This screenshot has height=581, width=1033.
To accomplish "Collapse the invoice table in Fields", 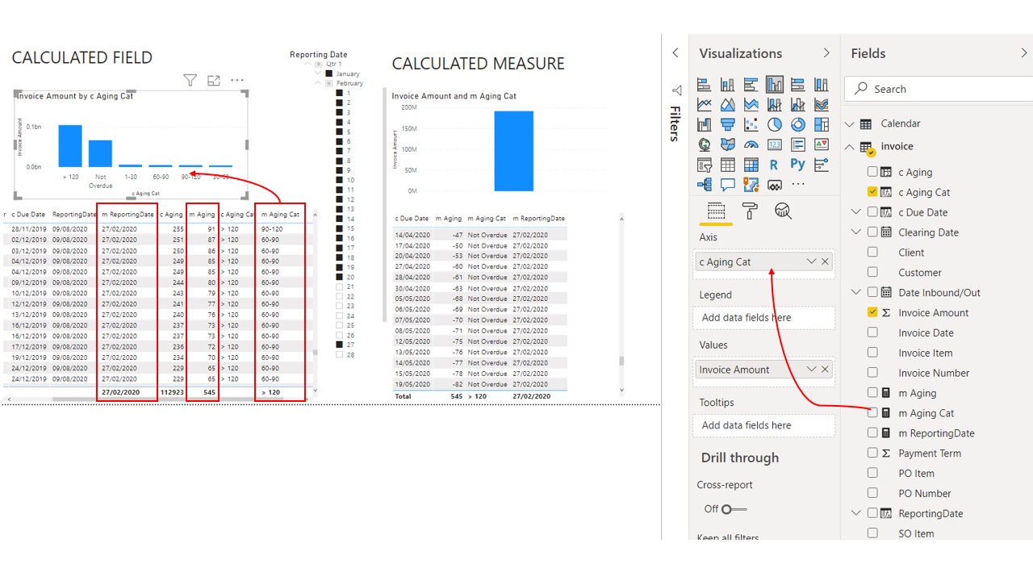I will (x=849, y=146).
